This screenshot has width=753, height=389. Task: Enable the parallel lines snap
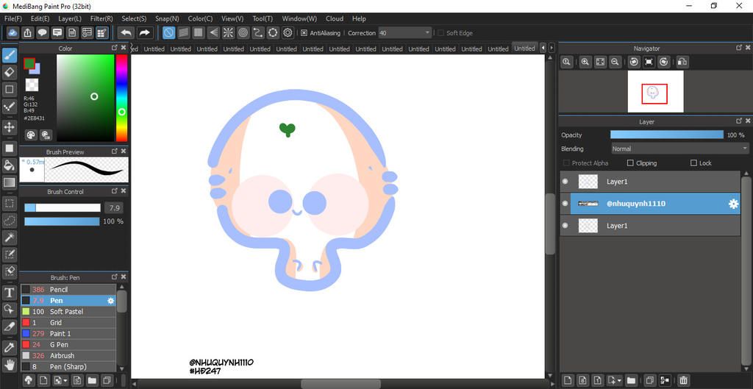coord(183,32)
